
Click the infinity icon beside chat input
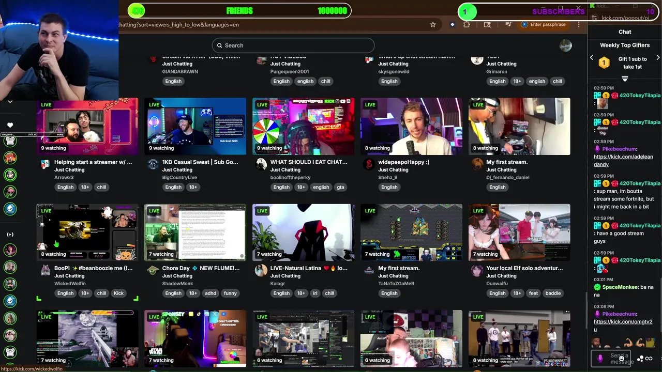pos(649,359)
